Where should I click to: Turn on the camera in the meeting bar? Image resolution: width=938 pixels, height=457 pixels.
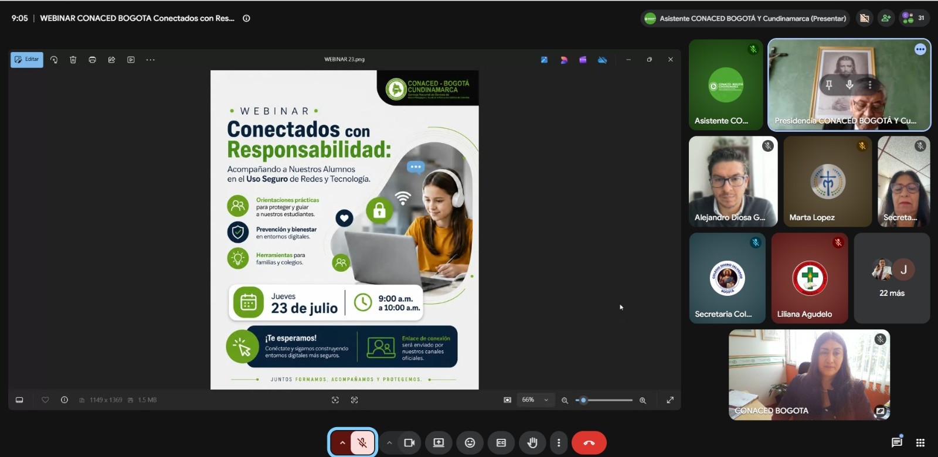click(409, 443)
